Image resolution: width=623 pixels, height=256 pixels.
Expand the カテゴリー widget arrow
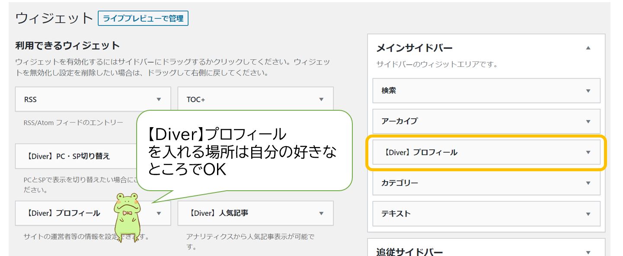[588, 183]
